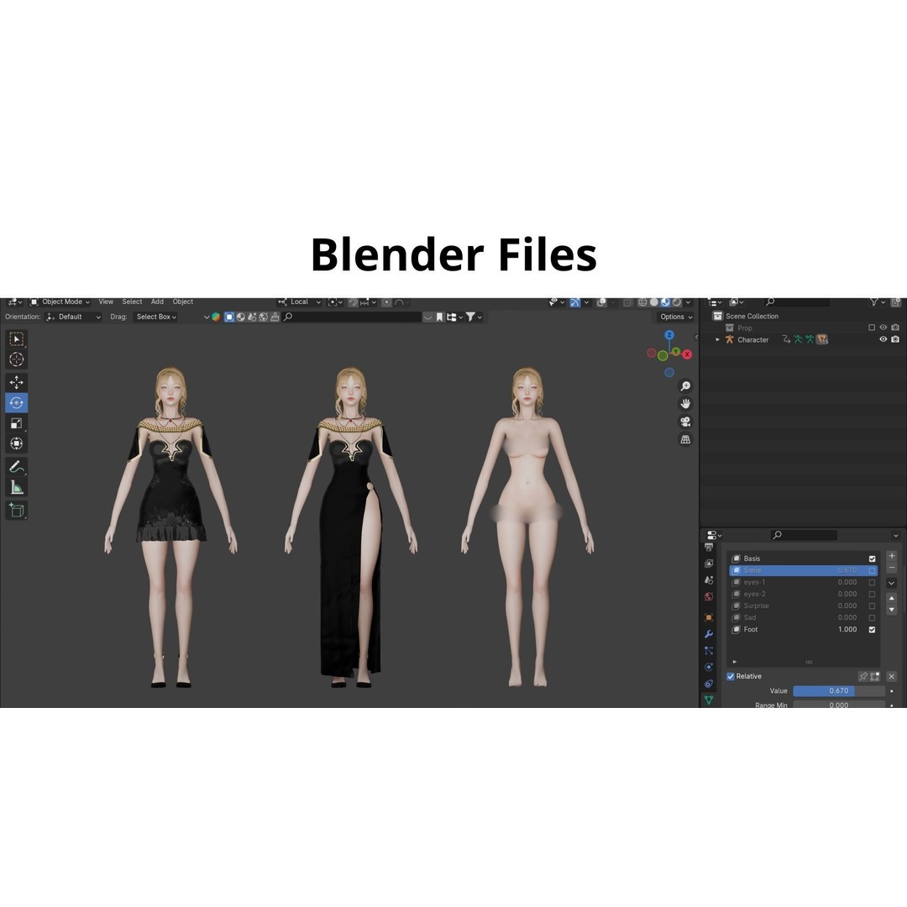Toggle the camera view icon in viewport
907x907 pixels.
pyautogui.click(x=685, y=422)
